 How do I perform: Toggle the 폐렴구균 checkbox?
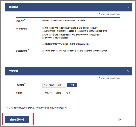point(67,31)
